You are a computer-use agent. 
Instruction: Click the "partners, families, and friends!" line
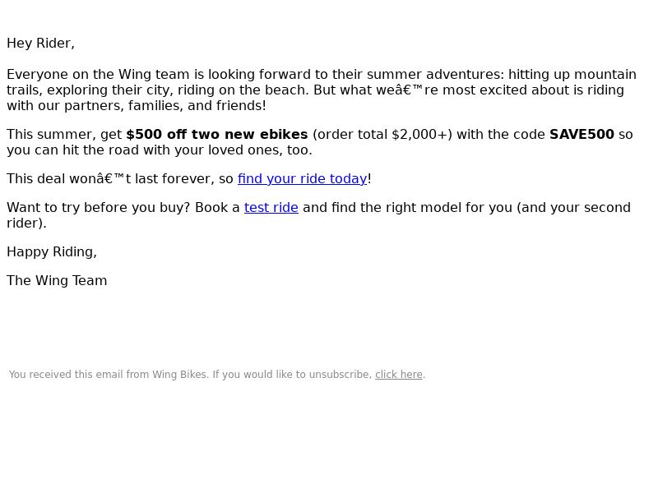(165, 106)
